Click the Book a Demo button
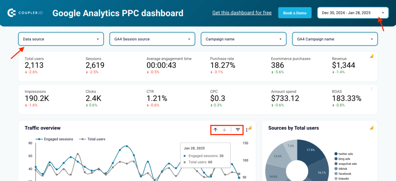This screenshot has width=396, height=181. (x=295, y=13)
